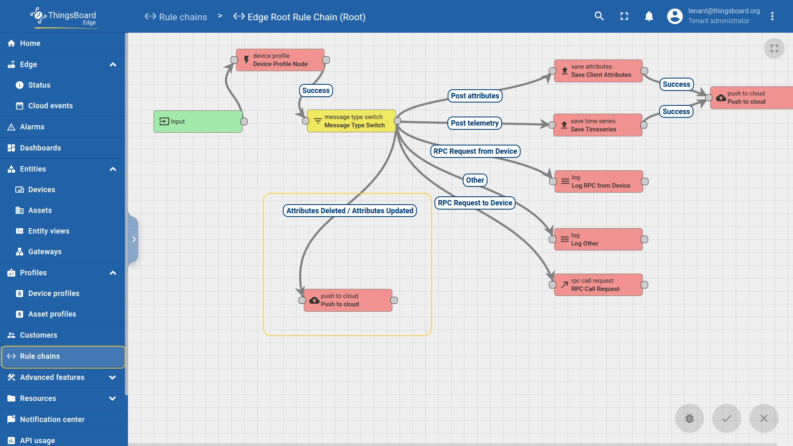Collapse the Entities menu section
Viewport: 793px width, 446px height.
click(x=113, y=169)
